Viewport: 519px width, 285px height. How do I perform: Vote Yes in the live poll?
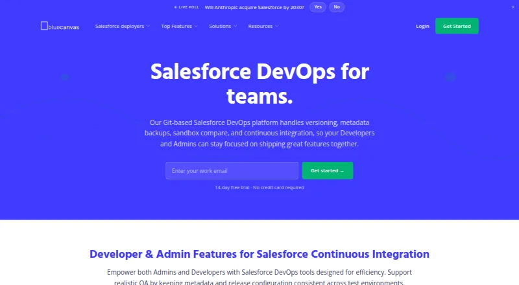[318, 7]
